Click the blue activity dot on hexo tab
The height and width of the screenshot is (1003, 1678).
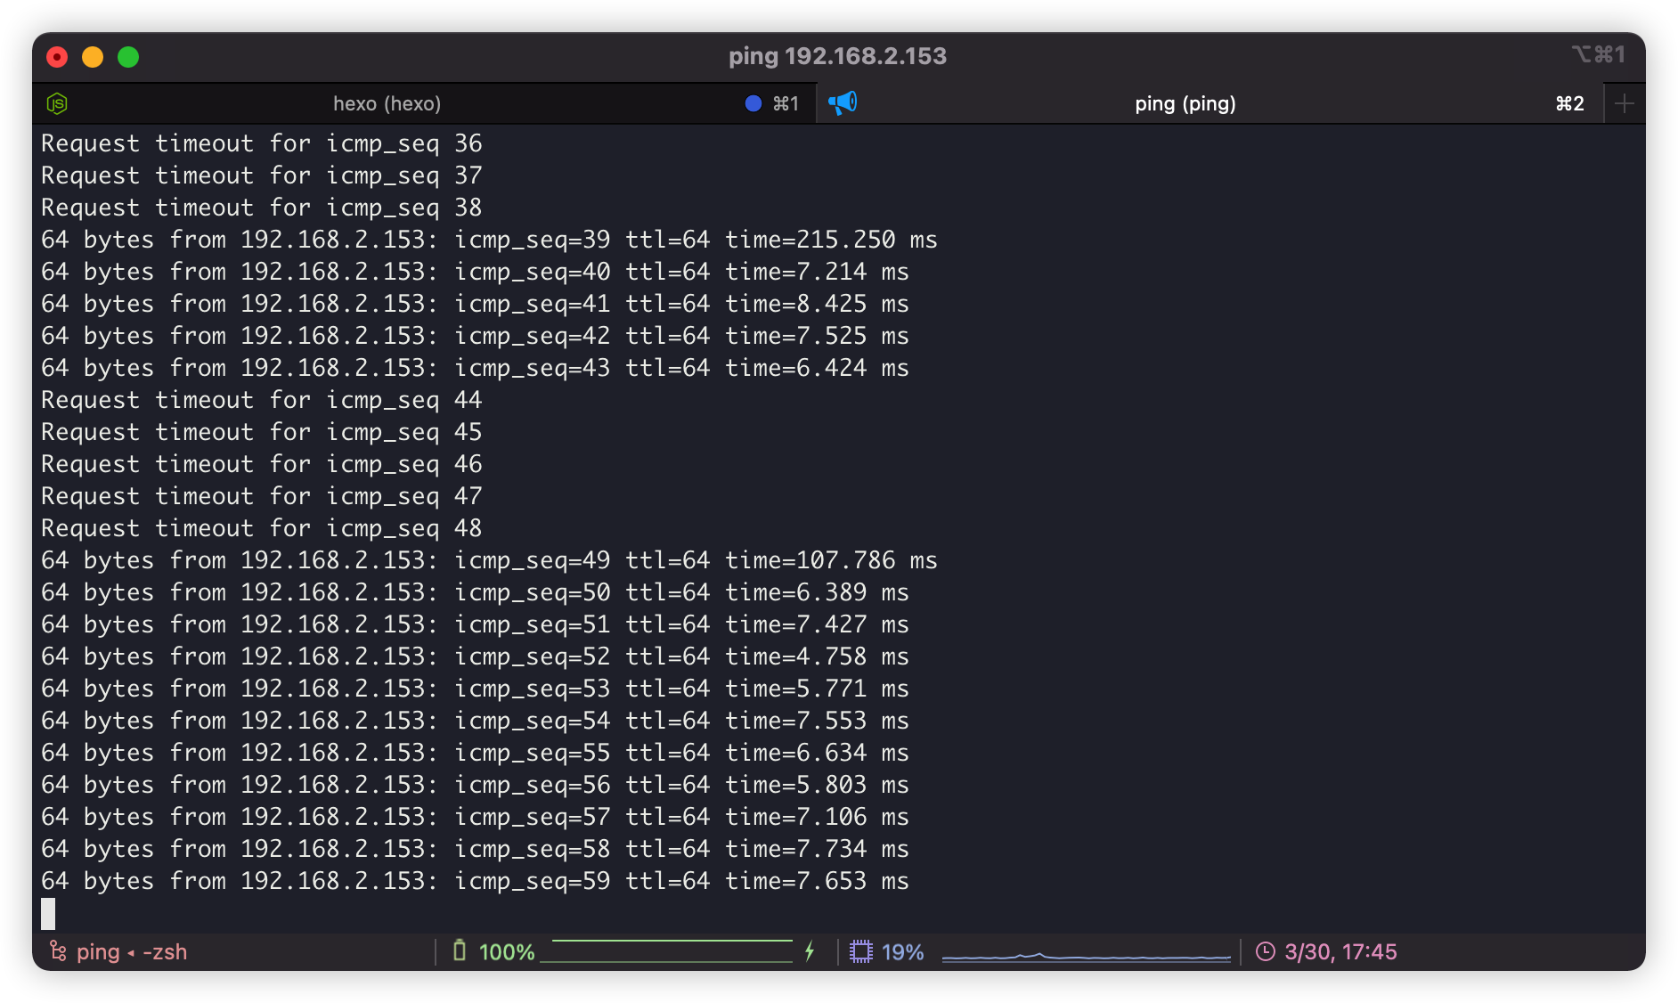753,103
